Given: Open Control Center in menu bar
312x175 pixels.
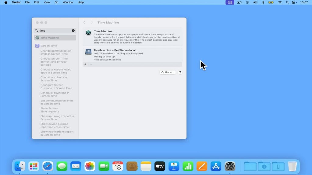Looking at the screenshot, I should point(294,2).
